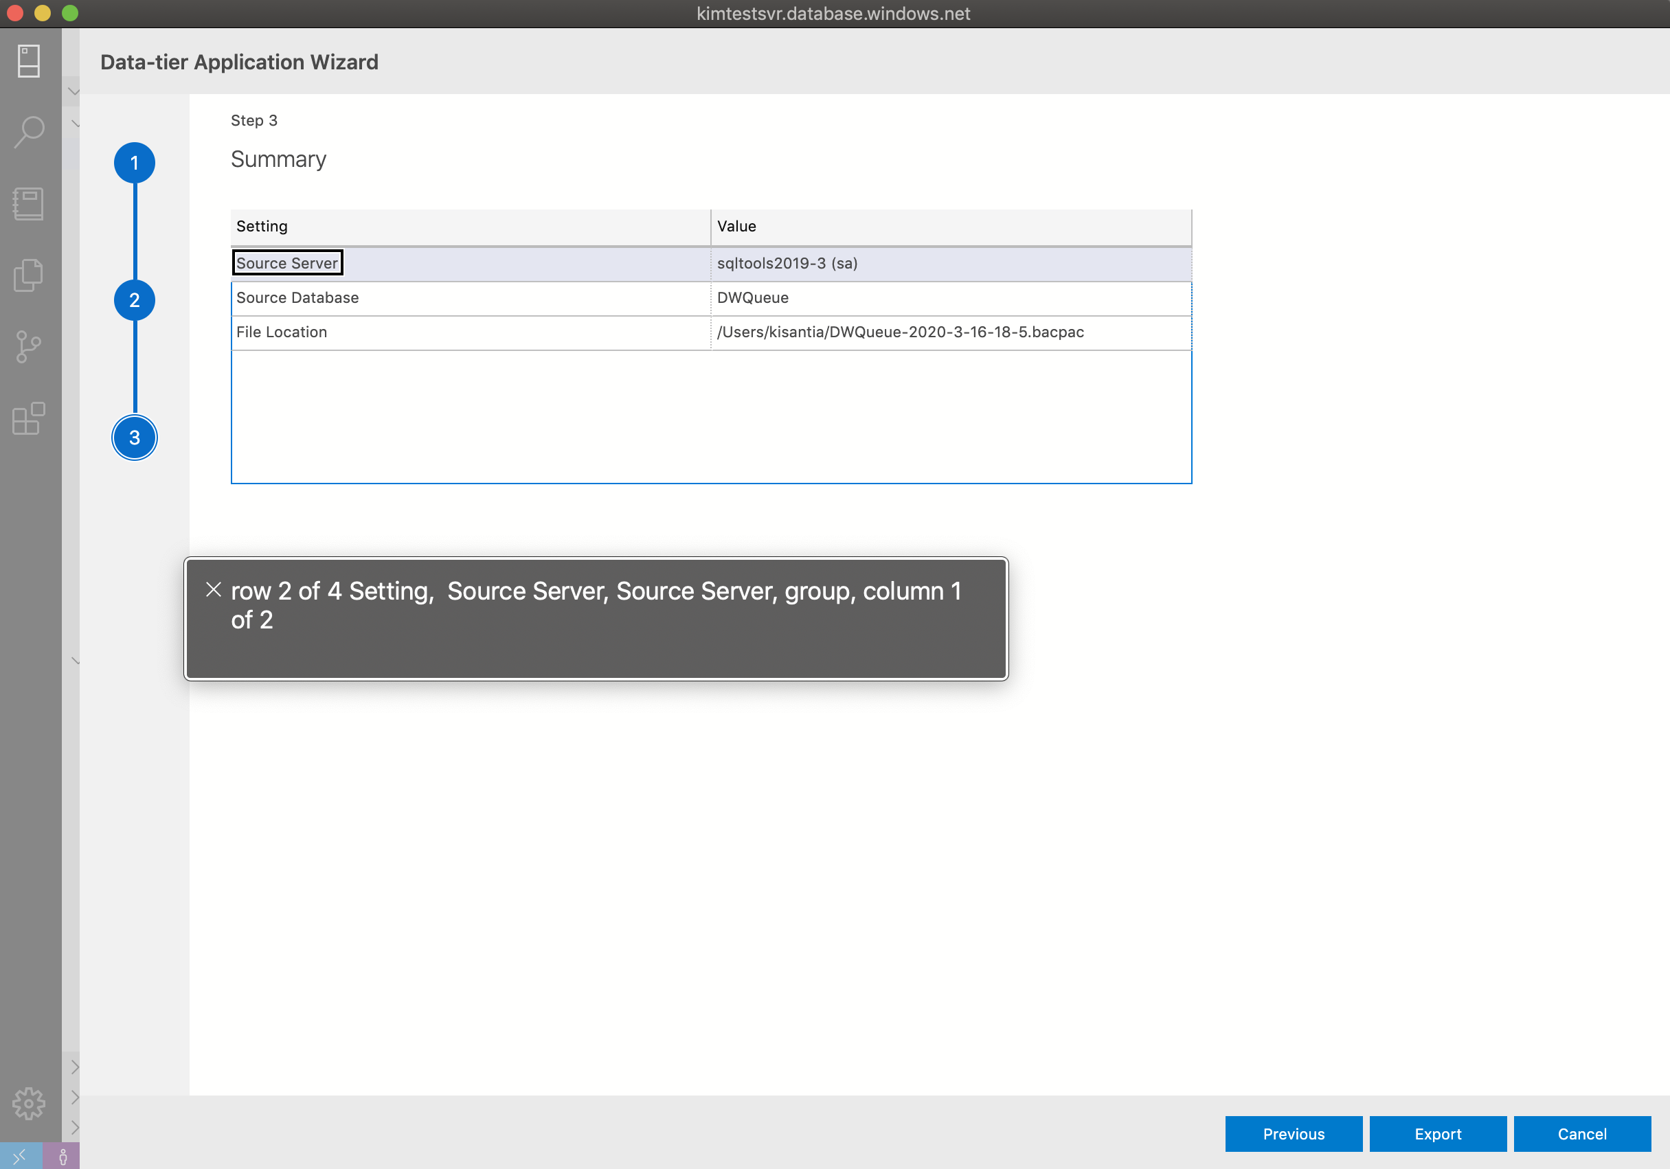Open the Explorer file icon in the sidebar

(x=29, y=275)
